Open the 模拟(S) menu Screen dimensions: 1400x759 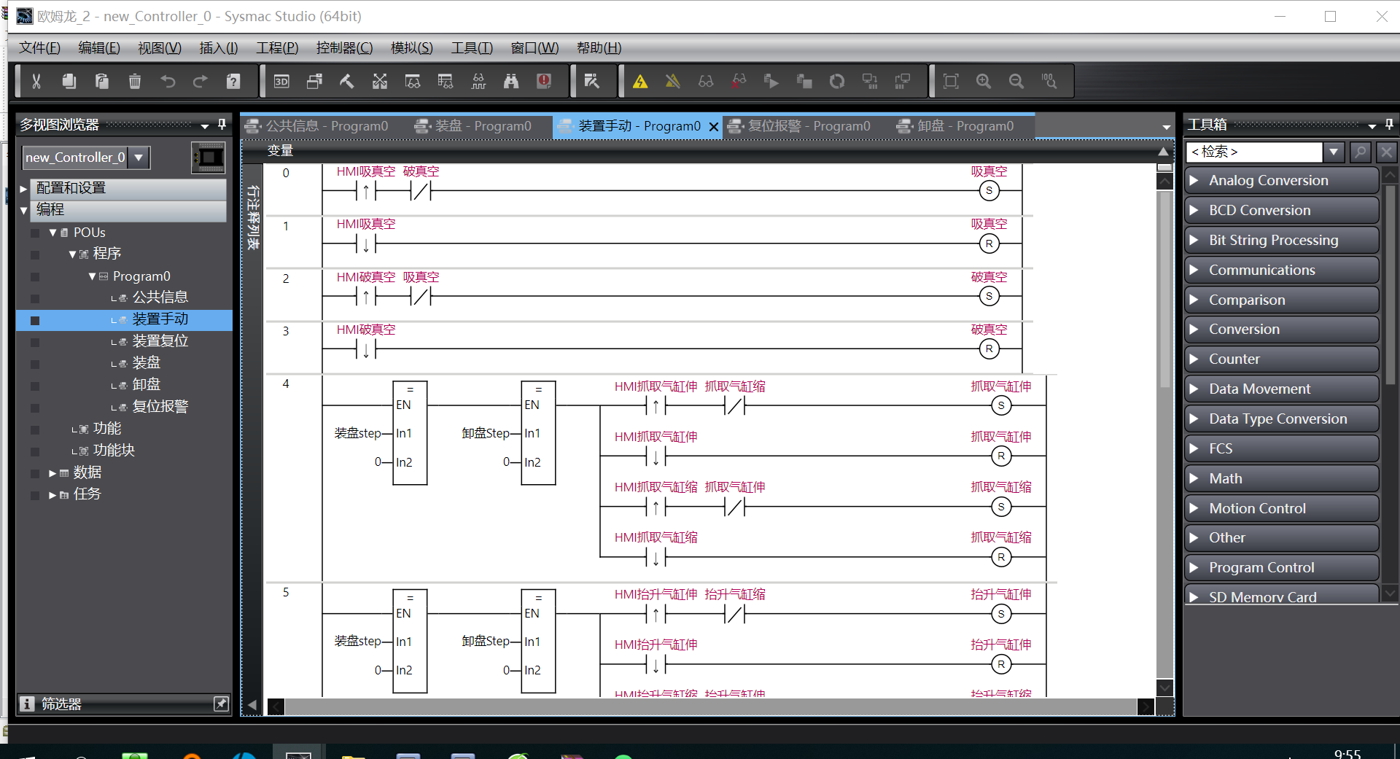[x=412, y=48]
